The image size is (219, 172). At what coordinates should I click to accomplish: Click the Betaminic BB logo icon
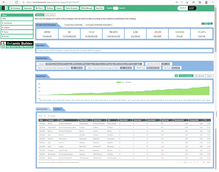(x=5, y=8)
